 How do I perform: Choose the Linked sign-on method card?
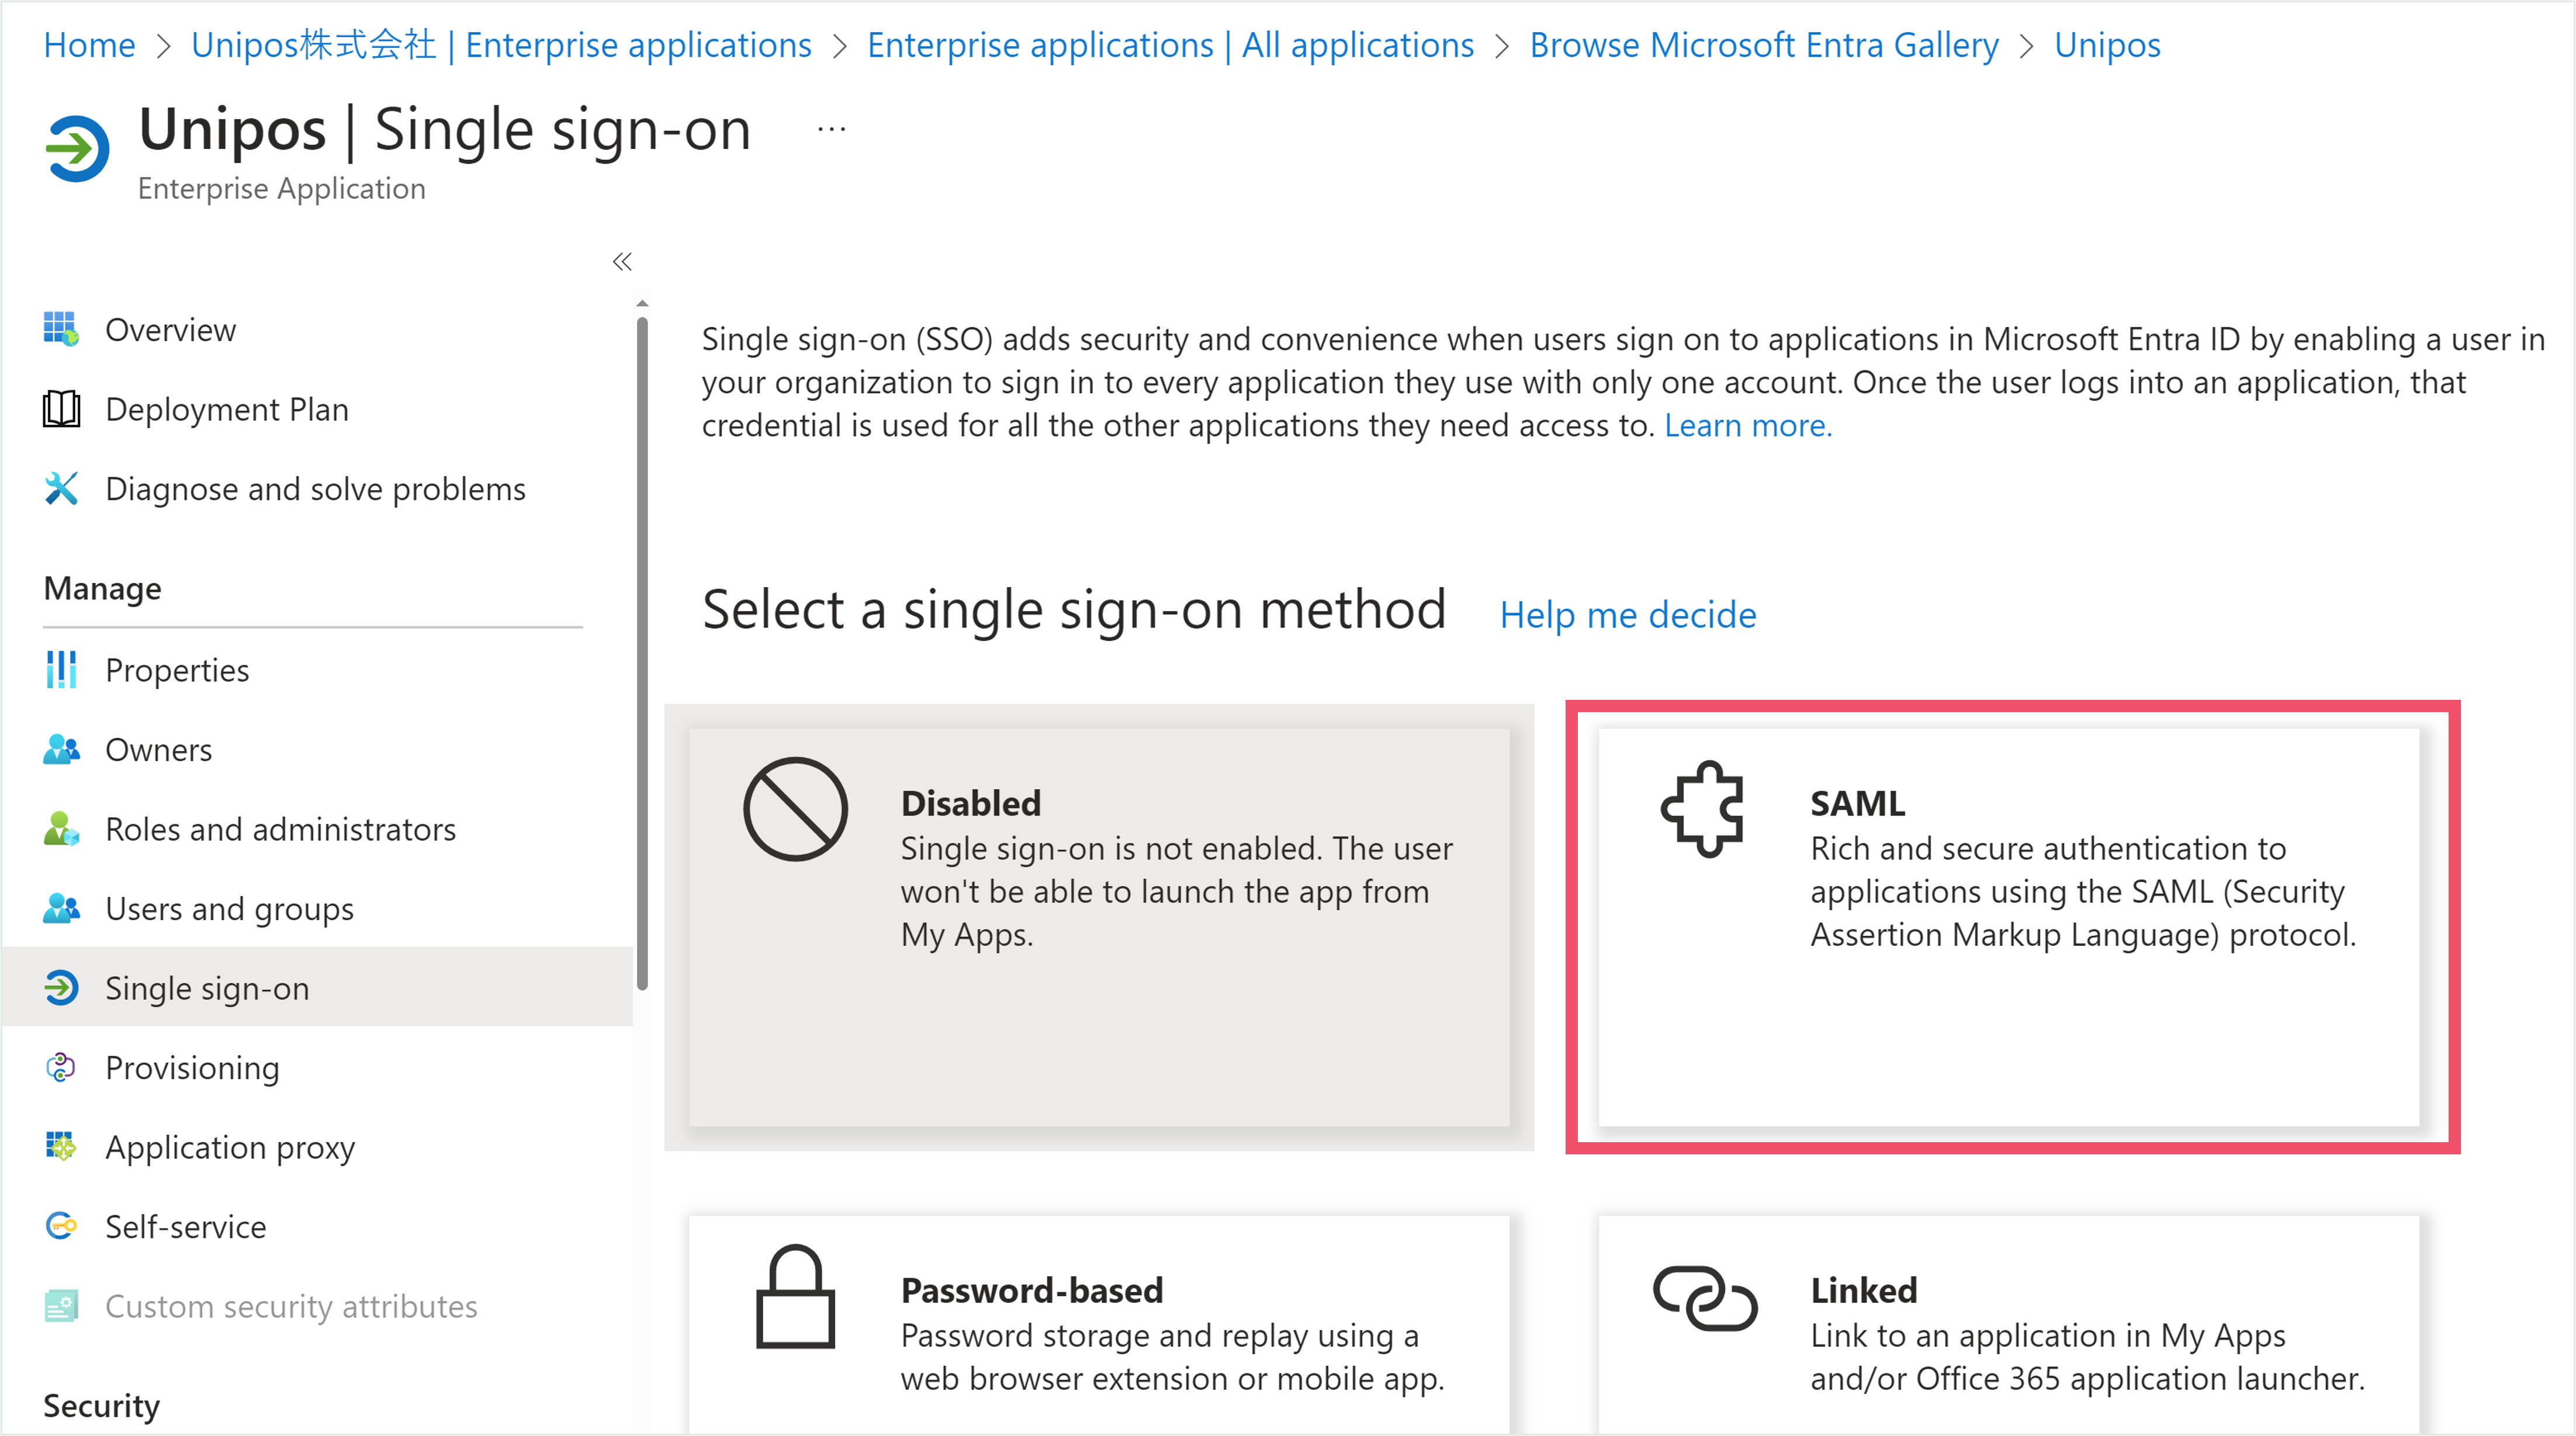click(x=2009, y=1324)
